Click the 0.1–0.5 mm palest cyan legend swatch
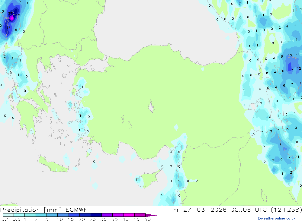This screenshot has height=221, width=302. (8, 215)
